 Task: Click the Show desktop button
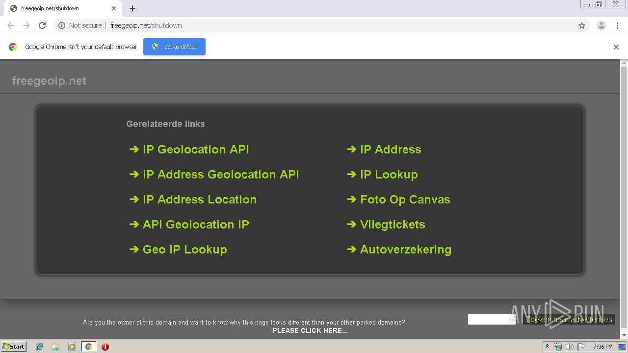click(x=623, y=347)
